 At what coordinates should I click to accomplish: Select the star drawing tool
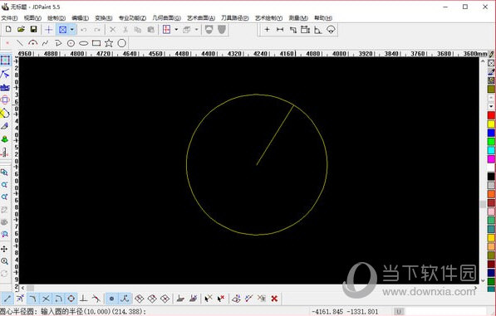pyautogui.click(x=109, y=43)
